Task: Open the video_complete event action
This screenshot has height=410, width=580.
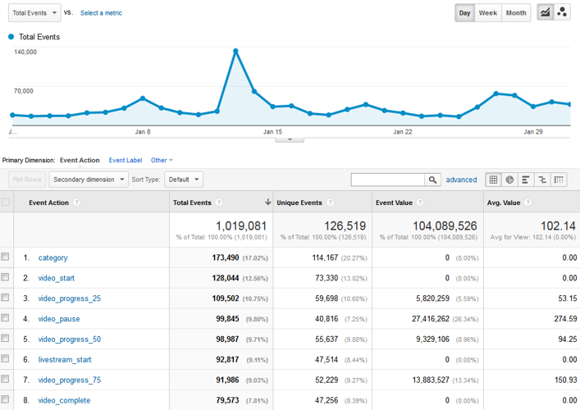Action: (64, 400)
